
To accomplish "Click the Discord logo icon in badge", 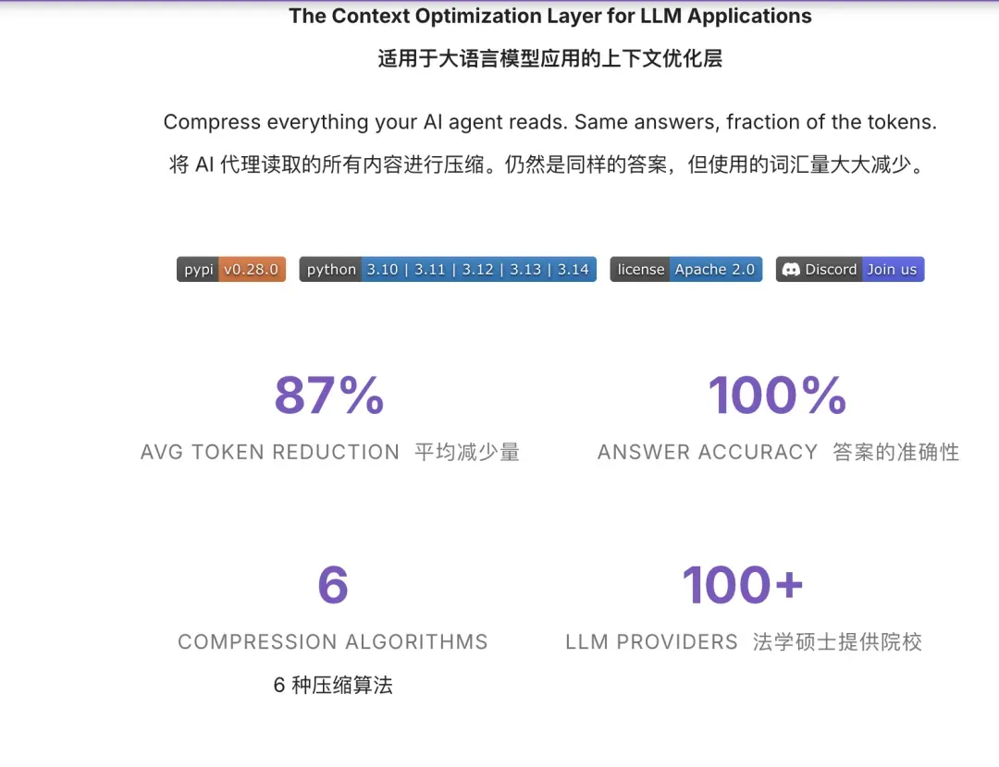I will click(791, 269).
